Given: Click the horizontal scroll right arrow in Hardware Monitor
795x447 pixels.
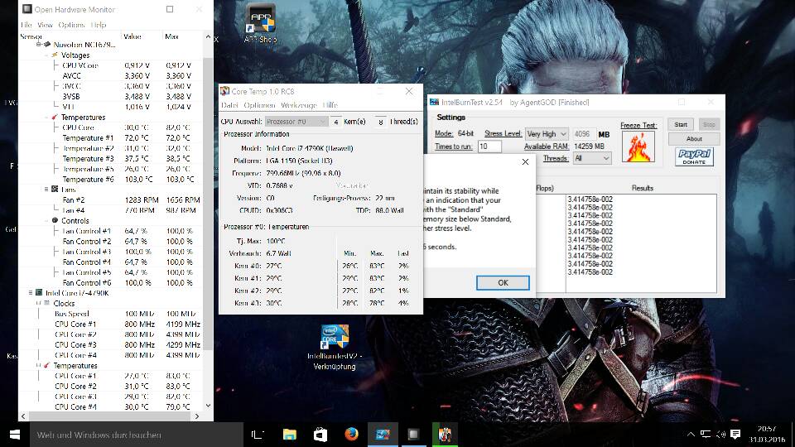Looking at the screenshot, I should (197, 416).
